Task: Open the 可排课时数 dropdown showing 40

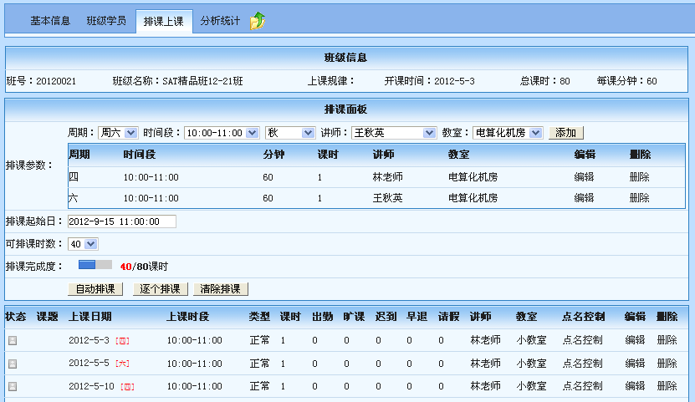Action: pyautogui.click(x=84, y=244)
